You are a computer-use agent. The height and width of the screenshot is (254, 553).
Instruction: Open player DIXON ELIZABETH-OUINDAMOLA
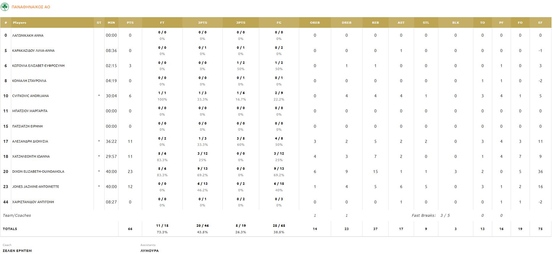(x=38, y=172)
